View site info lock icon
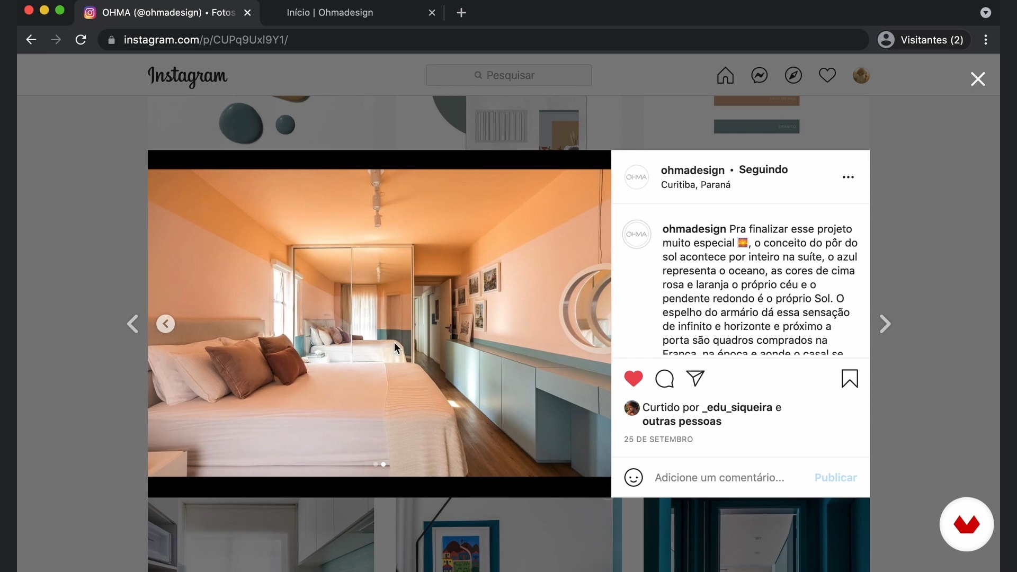This screenshot has width=1017, height=572. [111, 40]
